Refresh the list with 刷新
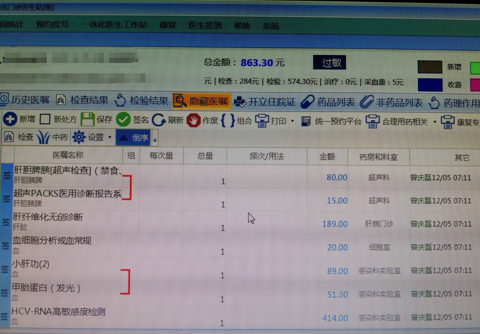This screenshot has height=334, width=480. tap(168, 120)
